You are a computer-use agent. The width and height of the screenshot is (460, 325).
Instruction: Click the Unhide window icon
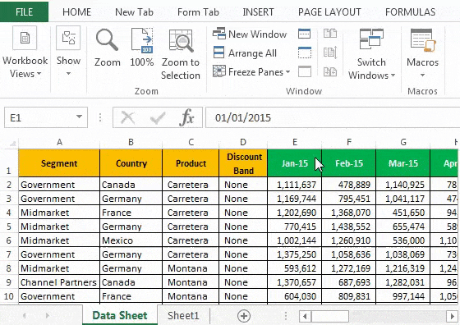304,71
